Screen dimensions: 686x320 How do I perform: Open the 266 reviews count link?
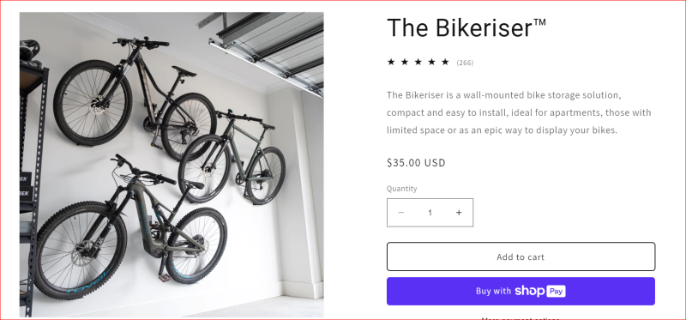pyautogui.click(x=465, y=63)
